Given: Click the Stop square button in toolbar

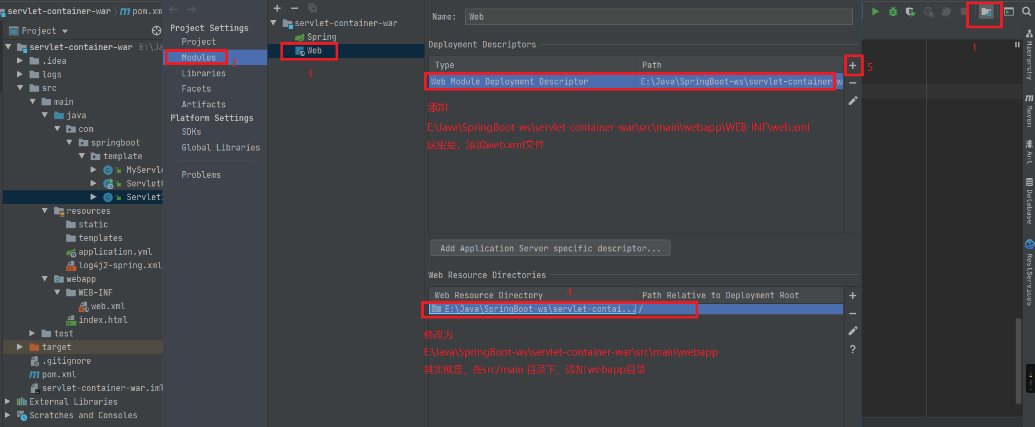Looking at the screenshot, I should pos(964,11).
